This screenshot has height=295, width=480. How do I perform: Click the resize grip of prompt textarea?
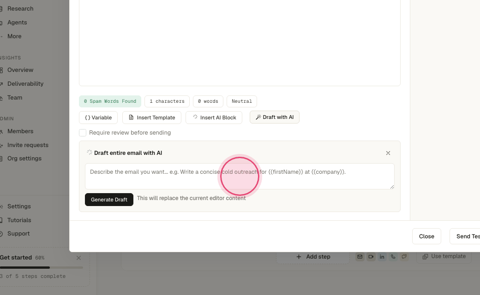[392, 187]
